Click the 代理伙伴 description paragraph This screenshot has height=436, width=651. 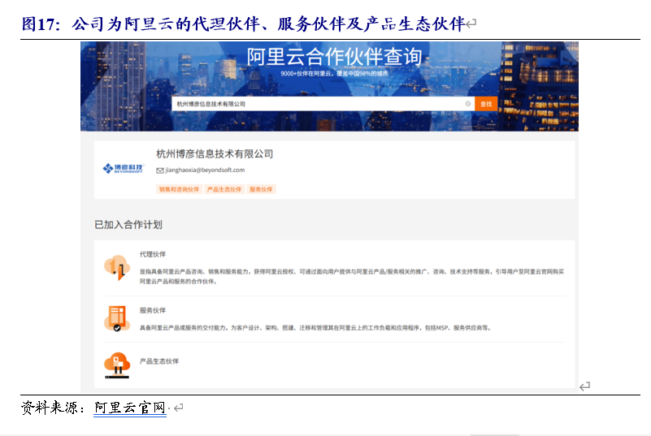[352, 276]
